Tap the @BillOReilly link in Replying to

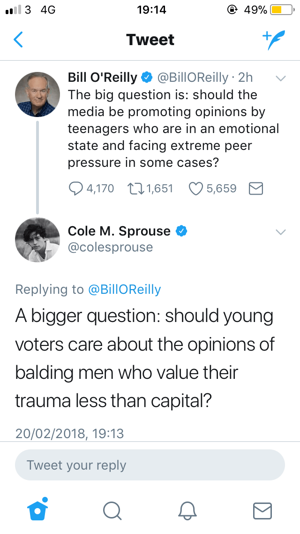[124, 289]
